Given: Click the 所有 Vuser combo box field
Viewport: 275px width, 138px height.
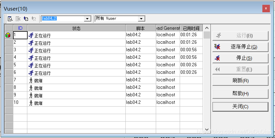Looking at the screenshot, I should [x=116, y=19].
